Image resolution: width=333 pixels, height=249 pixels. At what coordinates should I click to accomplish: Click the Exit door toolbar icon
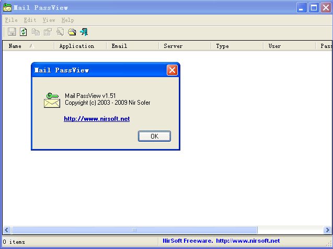coord(84,32)
